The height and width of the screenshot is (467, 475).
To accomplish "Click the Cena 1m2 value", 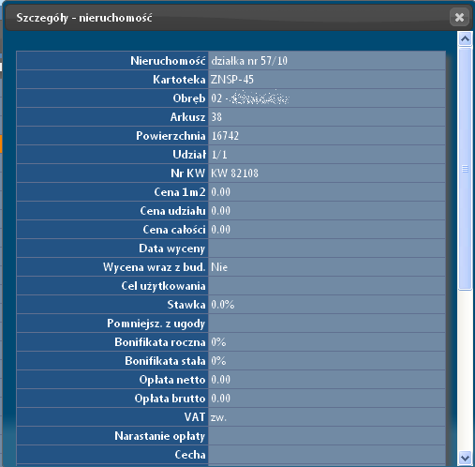I will tap(220, 192).
